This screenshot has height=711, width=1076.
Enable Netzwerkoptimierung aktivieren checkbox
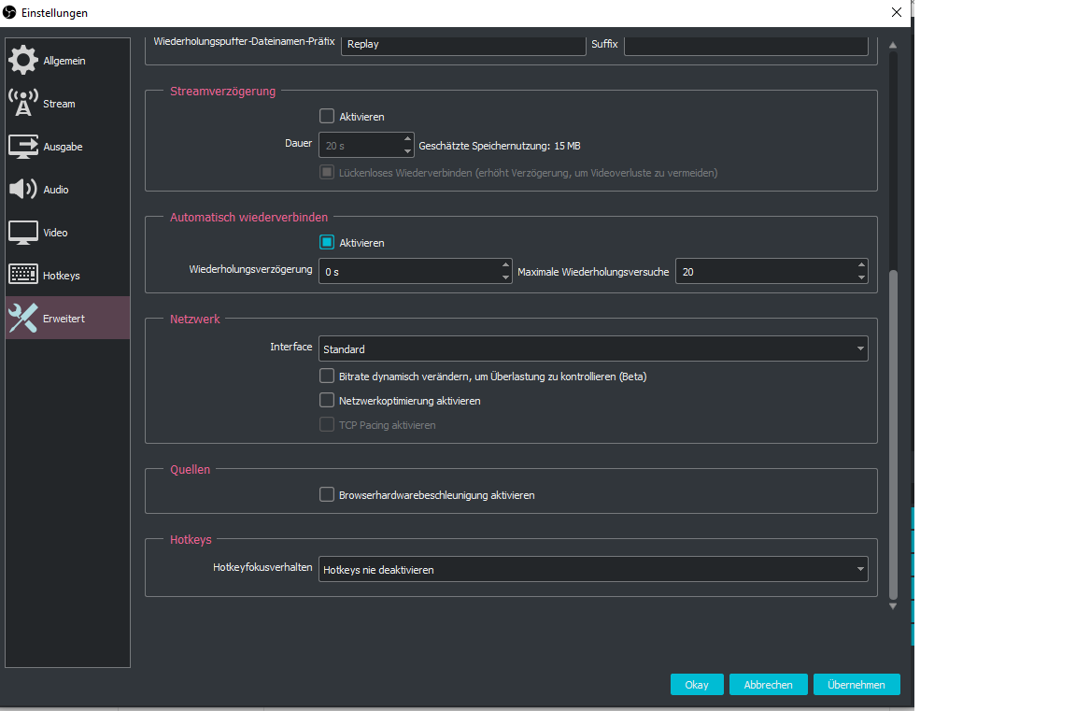(327, 400)
